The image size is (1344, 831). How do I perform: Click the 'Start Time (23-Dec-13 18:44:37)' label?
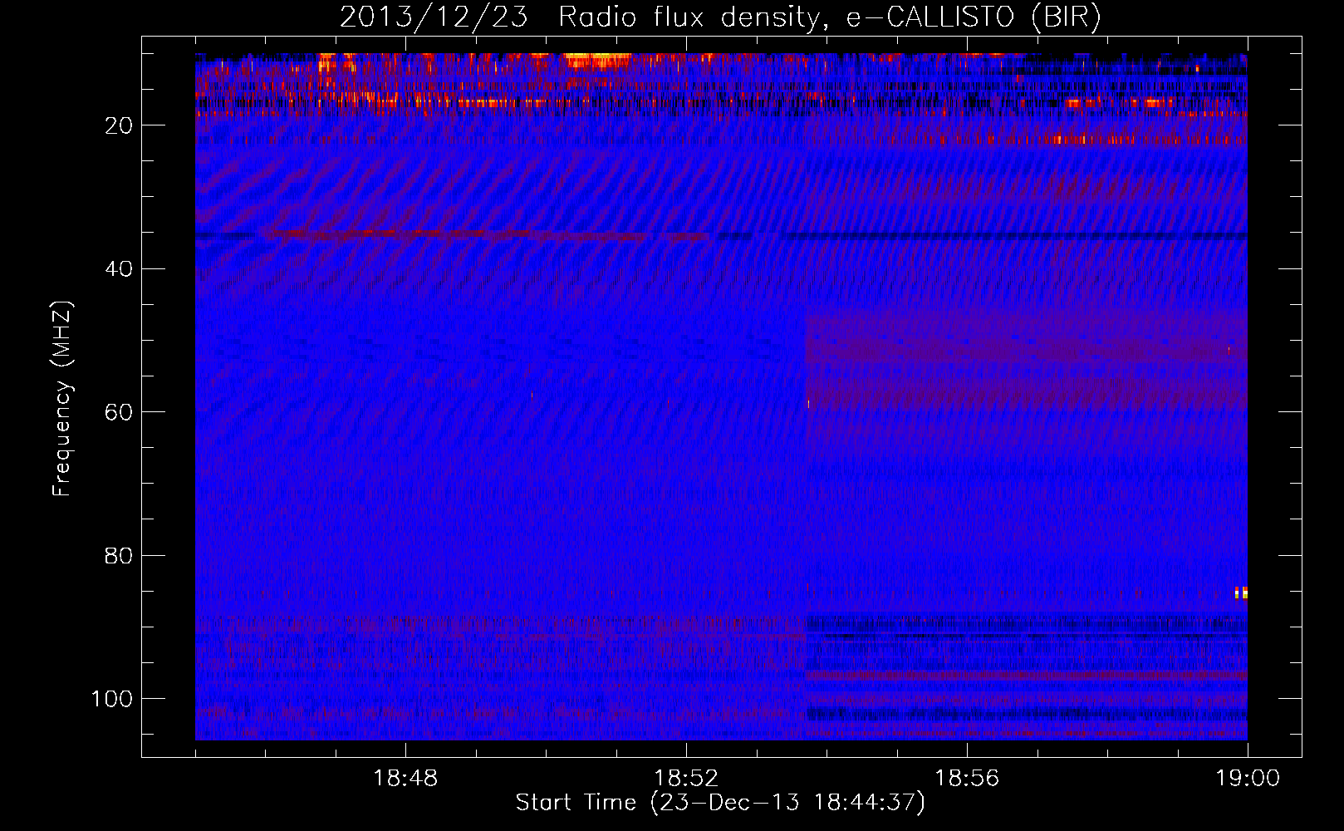720,803
